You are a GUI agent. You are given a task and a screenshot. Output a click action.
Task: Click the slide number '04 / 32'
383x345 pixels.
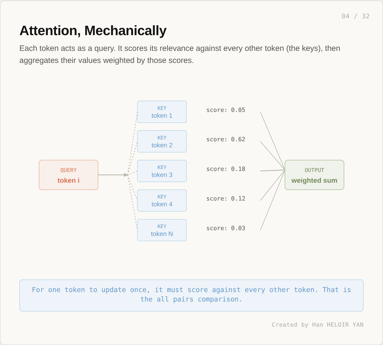coord(356,16)
